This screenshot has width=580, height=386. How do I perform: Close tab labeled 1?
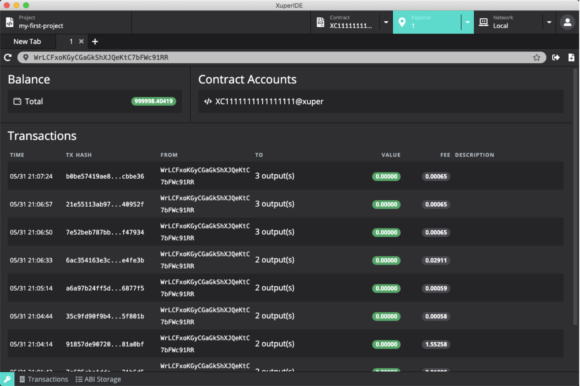(x=81, y=41)
